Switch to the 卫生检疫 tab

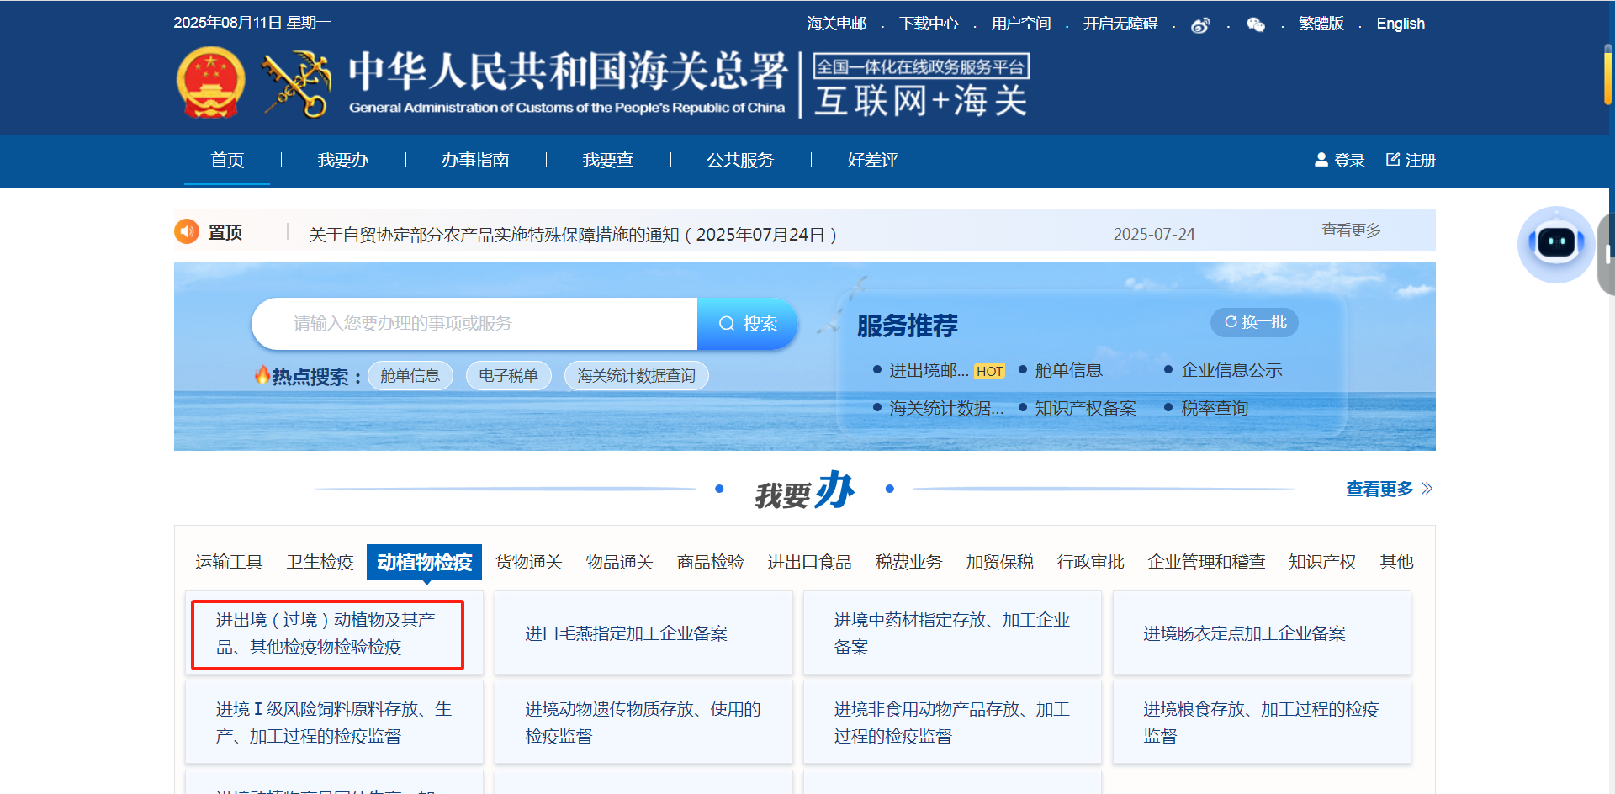pyautogui.click(x=320, y=562)
